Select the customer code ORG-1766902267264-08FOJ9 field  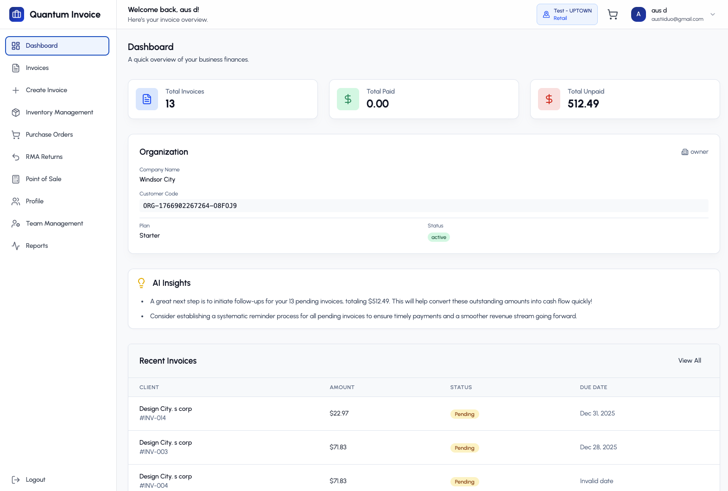point(424,206)
